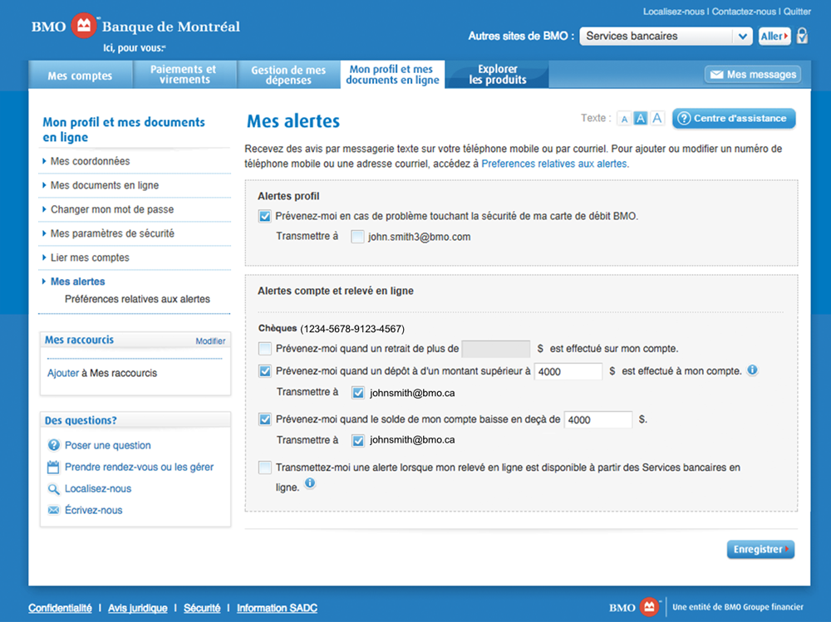Click the deposit amount input field
The width and height of the screenshot is (831, 622).
(568, 371)
